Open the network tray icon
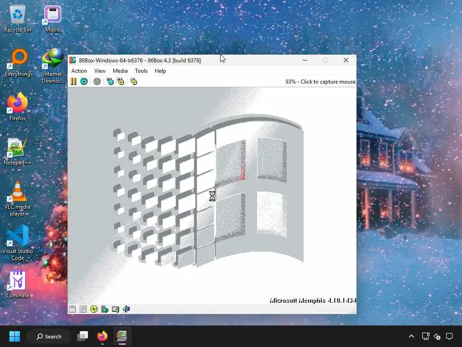Viewport: 462px width, 347px height. [x=425, y=336]
